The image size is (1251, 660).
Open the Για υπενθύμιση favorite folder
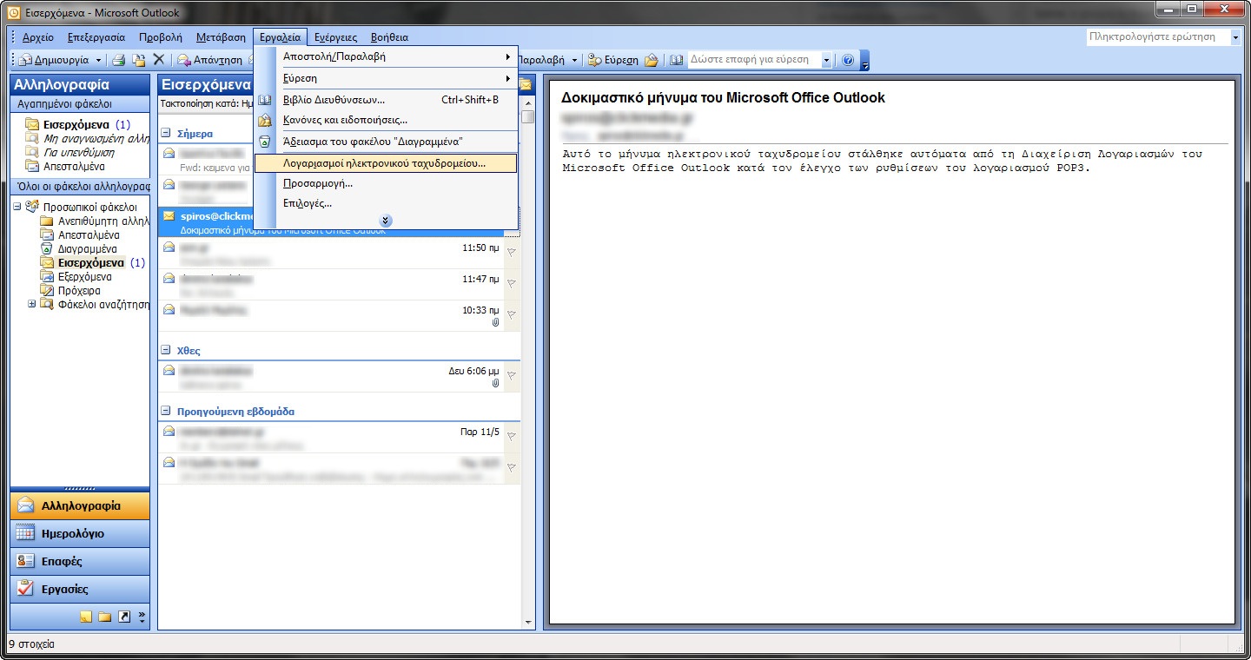(x=70, y=152)
